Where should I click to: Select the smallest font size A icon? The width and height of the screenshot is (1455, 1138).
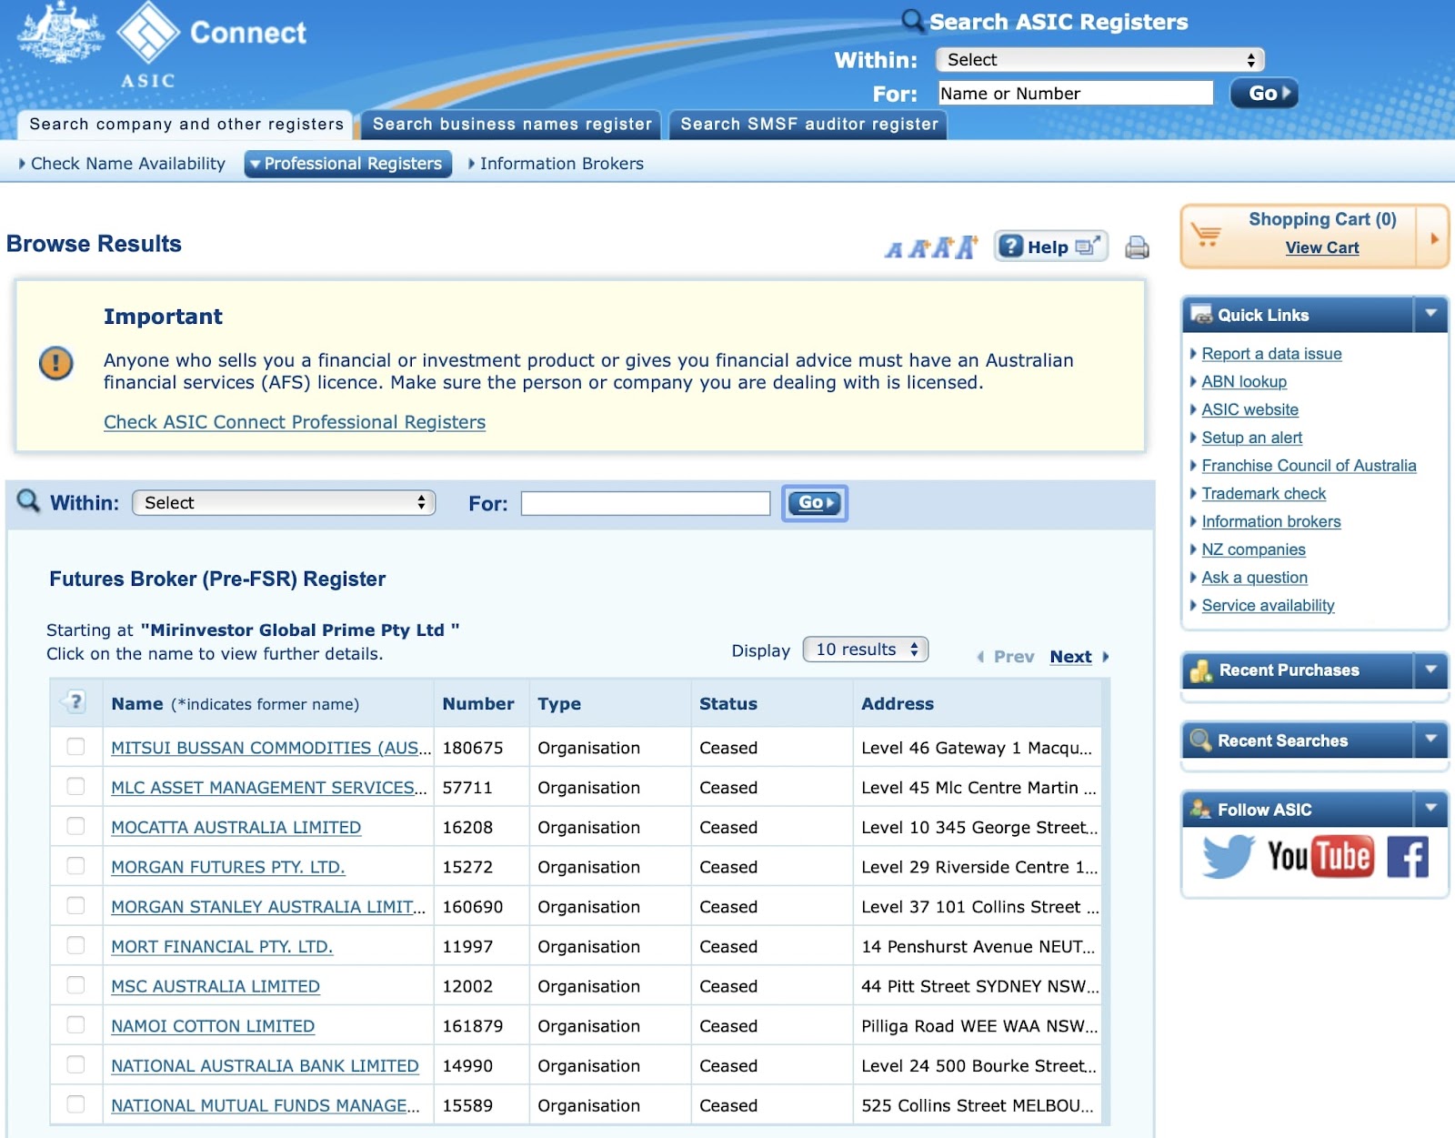(x=894, y=249)
